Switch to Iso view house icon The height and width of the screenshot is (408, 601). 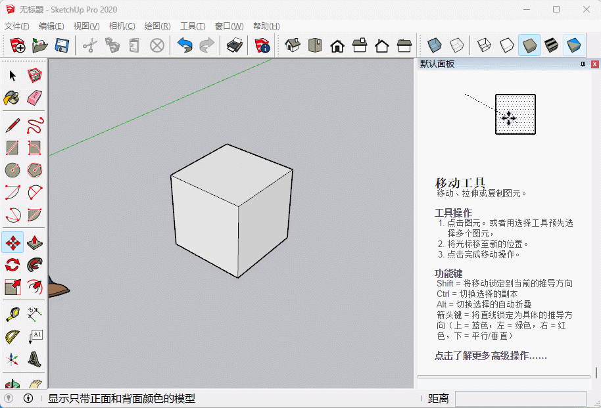293,45
